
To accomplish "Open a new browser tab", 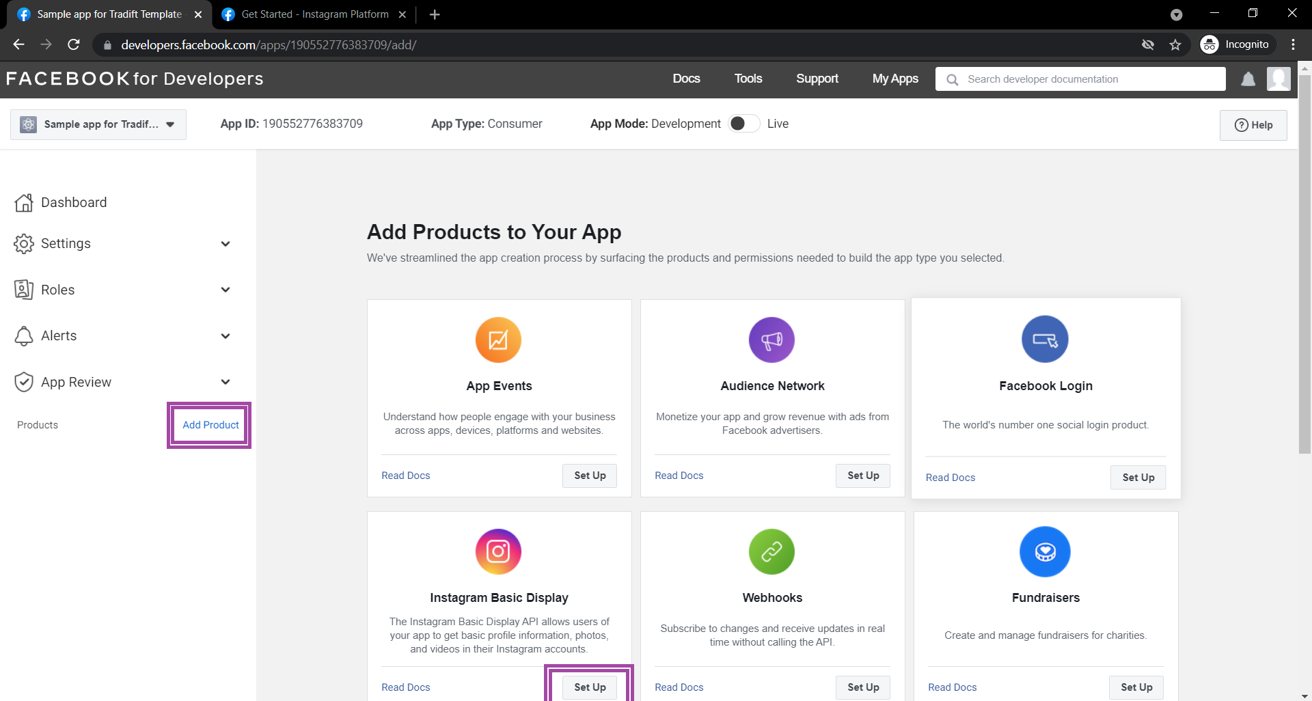I will [435, 14].
